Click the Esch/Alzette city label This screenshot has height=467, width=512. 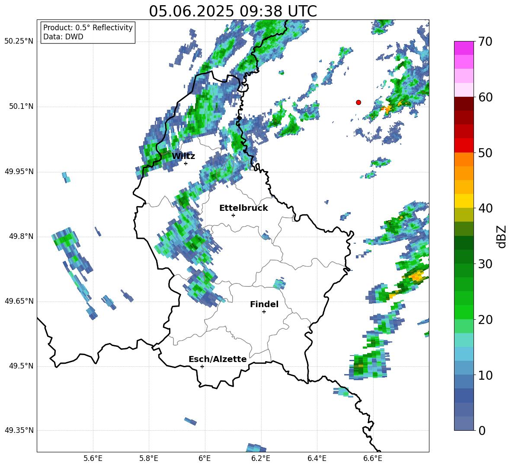point(218,359)
